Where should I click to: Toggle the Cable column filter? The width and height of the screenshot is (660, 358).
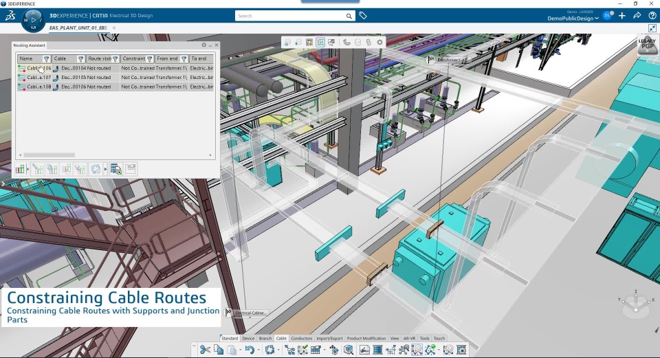pyautogui.click(x=80, y=59)
